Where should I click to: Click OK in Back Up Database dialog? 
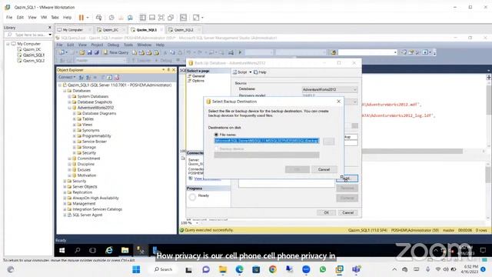point(326,212)
